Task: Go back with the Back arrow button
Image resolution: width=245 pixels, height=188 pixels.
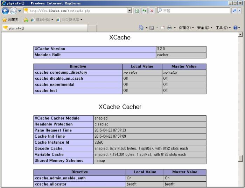Action: (x=5, y=11)
